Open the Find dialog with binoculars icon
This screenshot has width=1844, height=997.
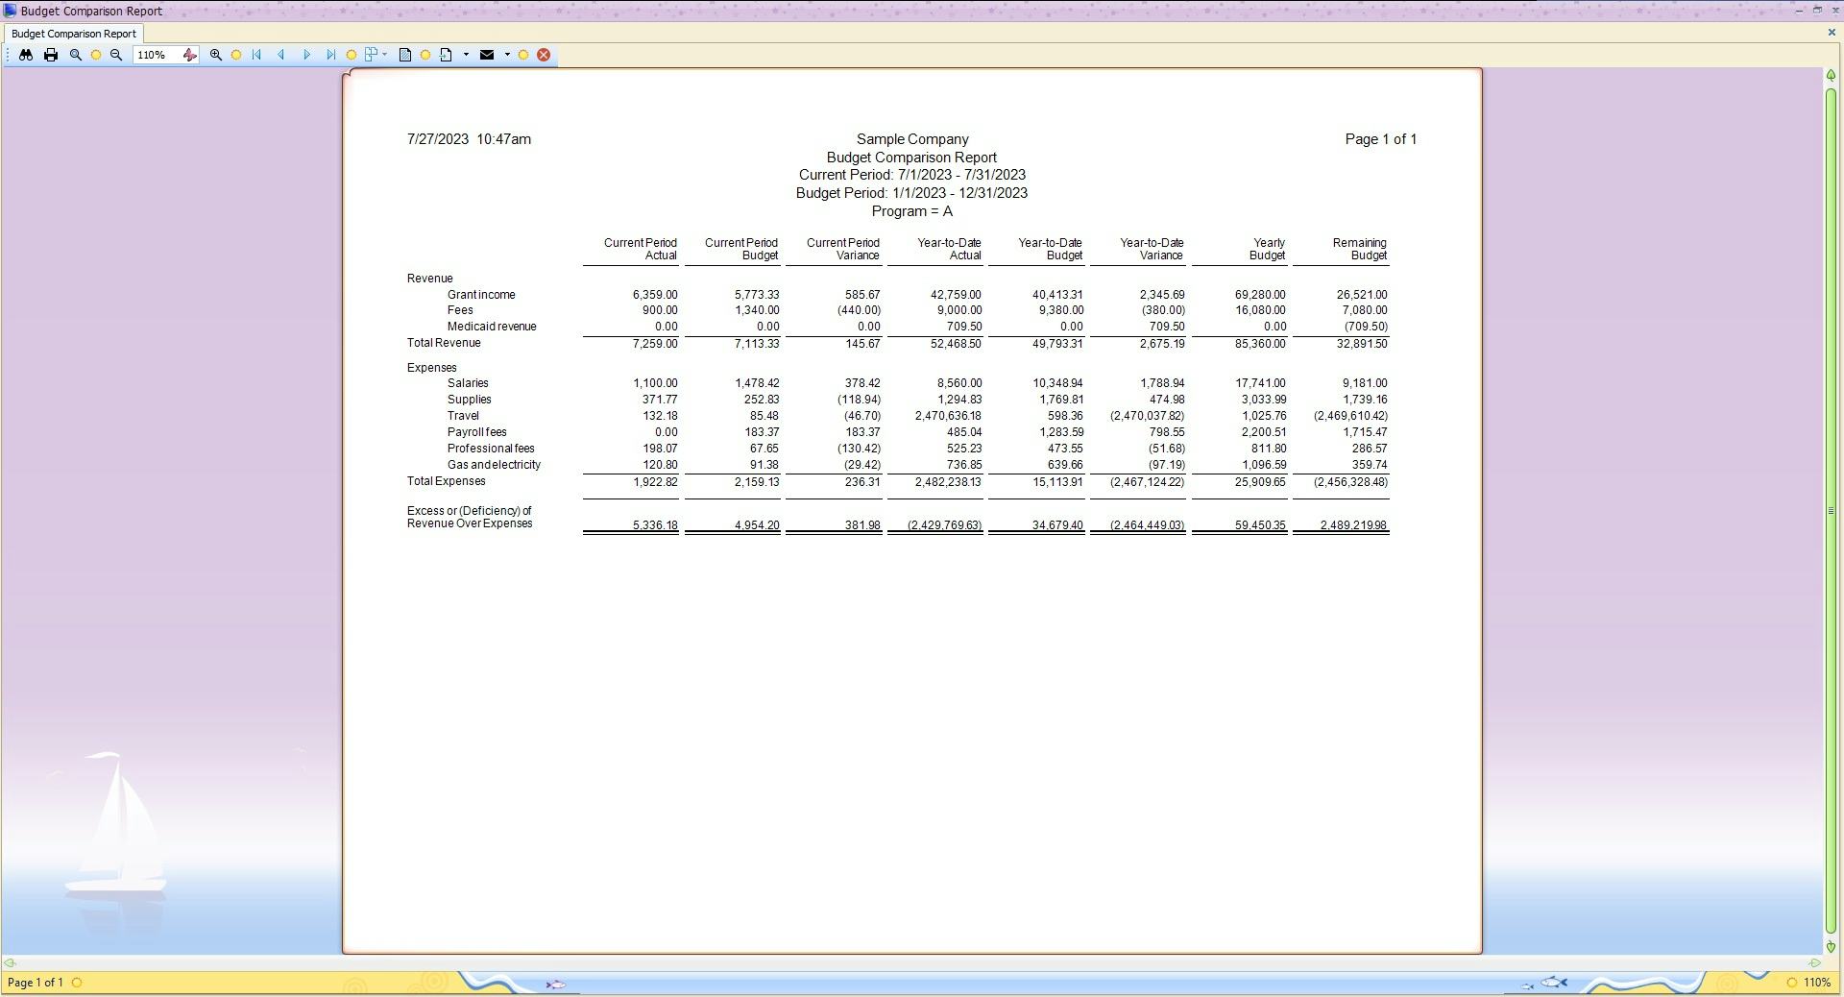(26, 55)
